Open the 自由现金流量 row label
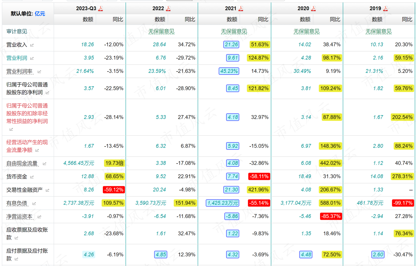 [x=22, y=163]
